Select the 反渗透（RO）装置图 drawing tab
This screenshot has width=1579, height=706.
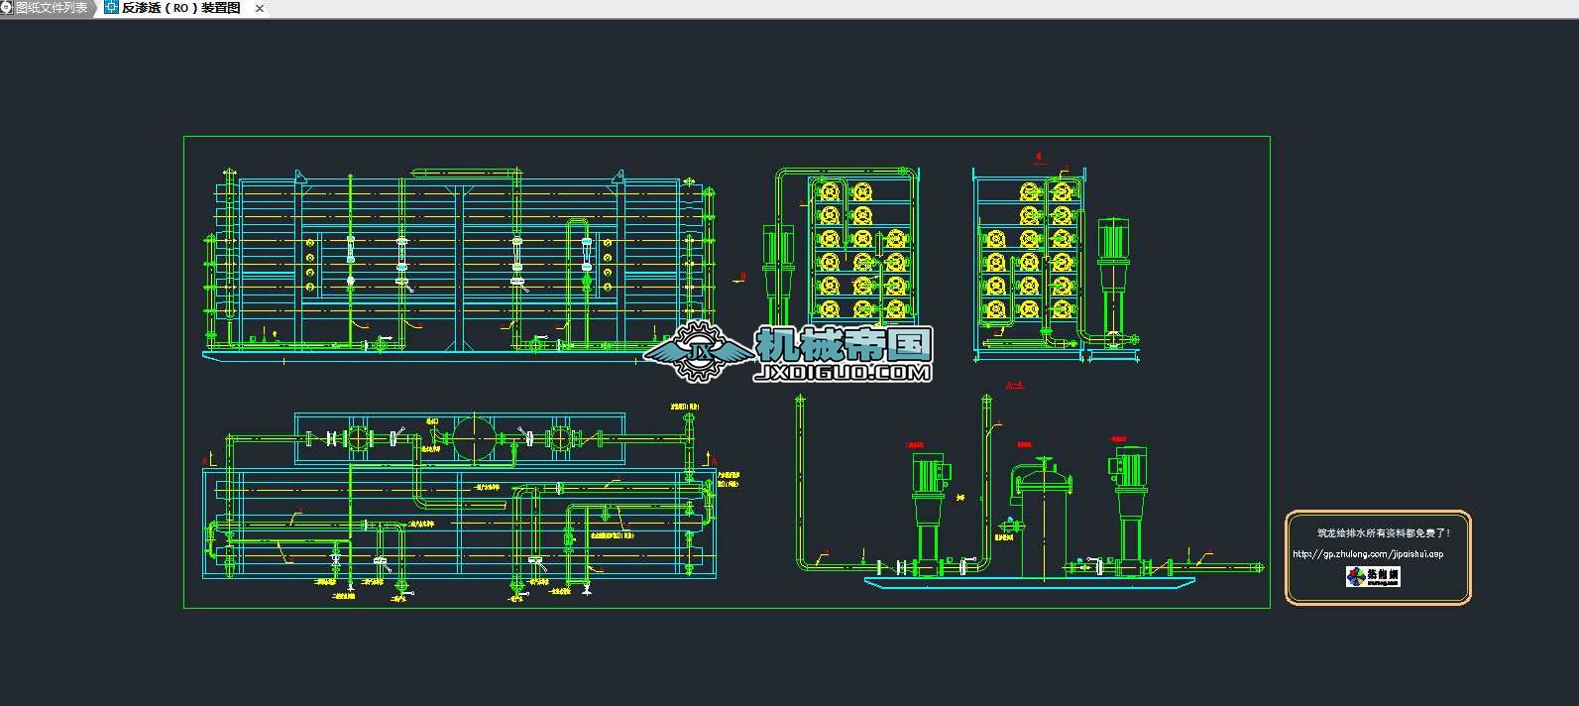point(181,8)
